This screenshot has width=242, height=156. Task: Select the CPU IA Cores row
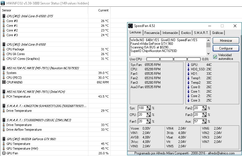tap(55, 54)
